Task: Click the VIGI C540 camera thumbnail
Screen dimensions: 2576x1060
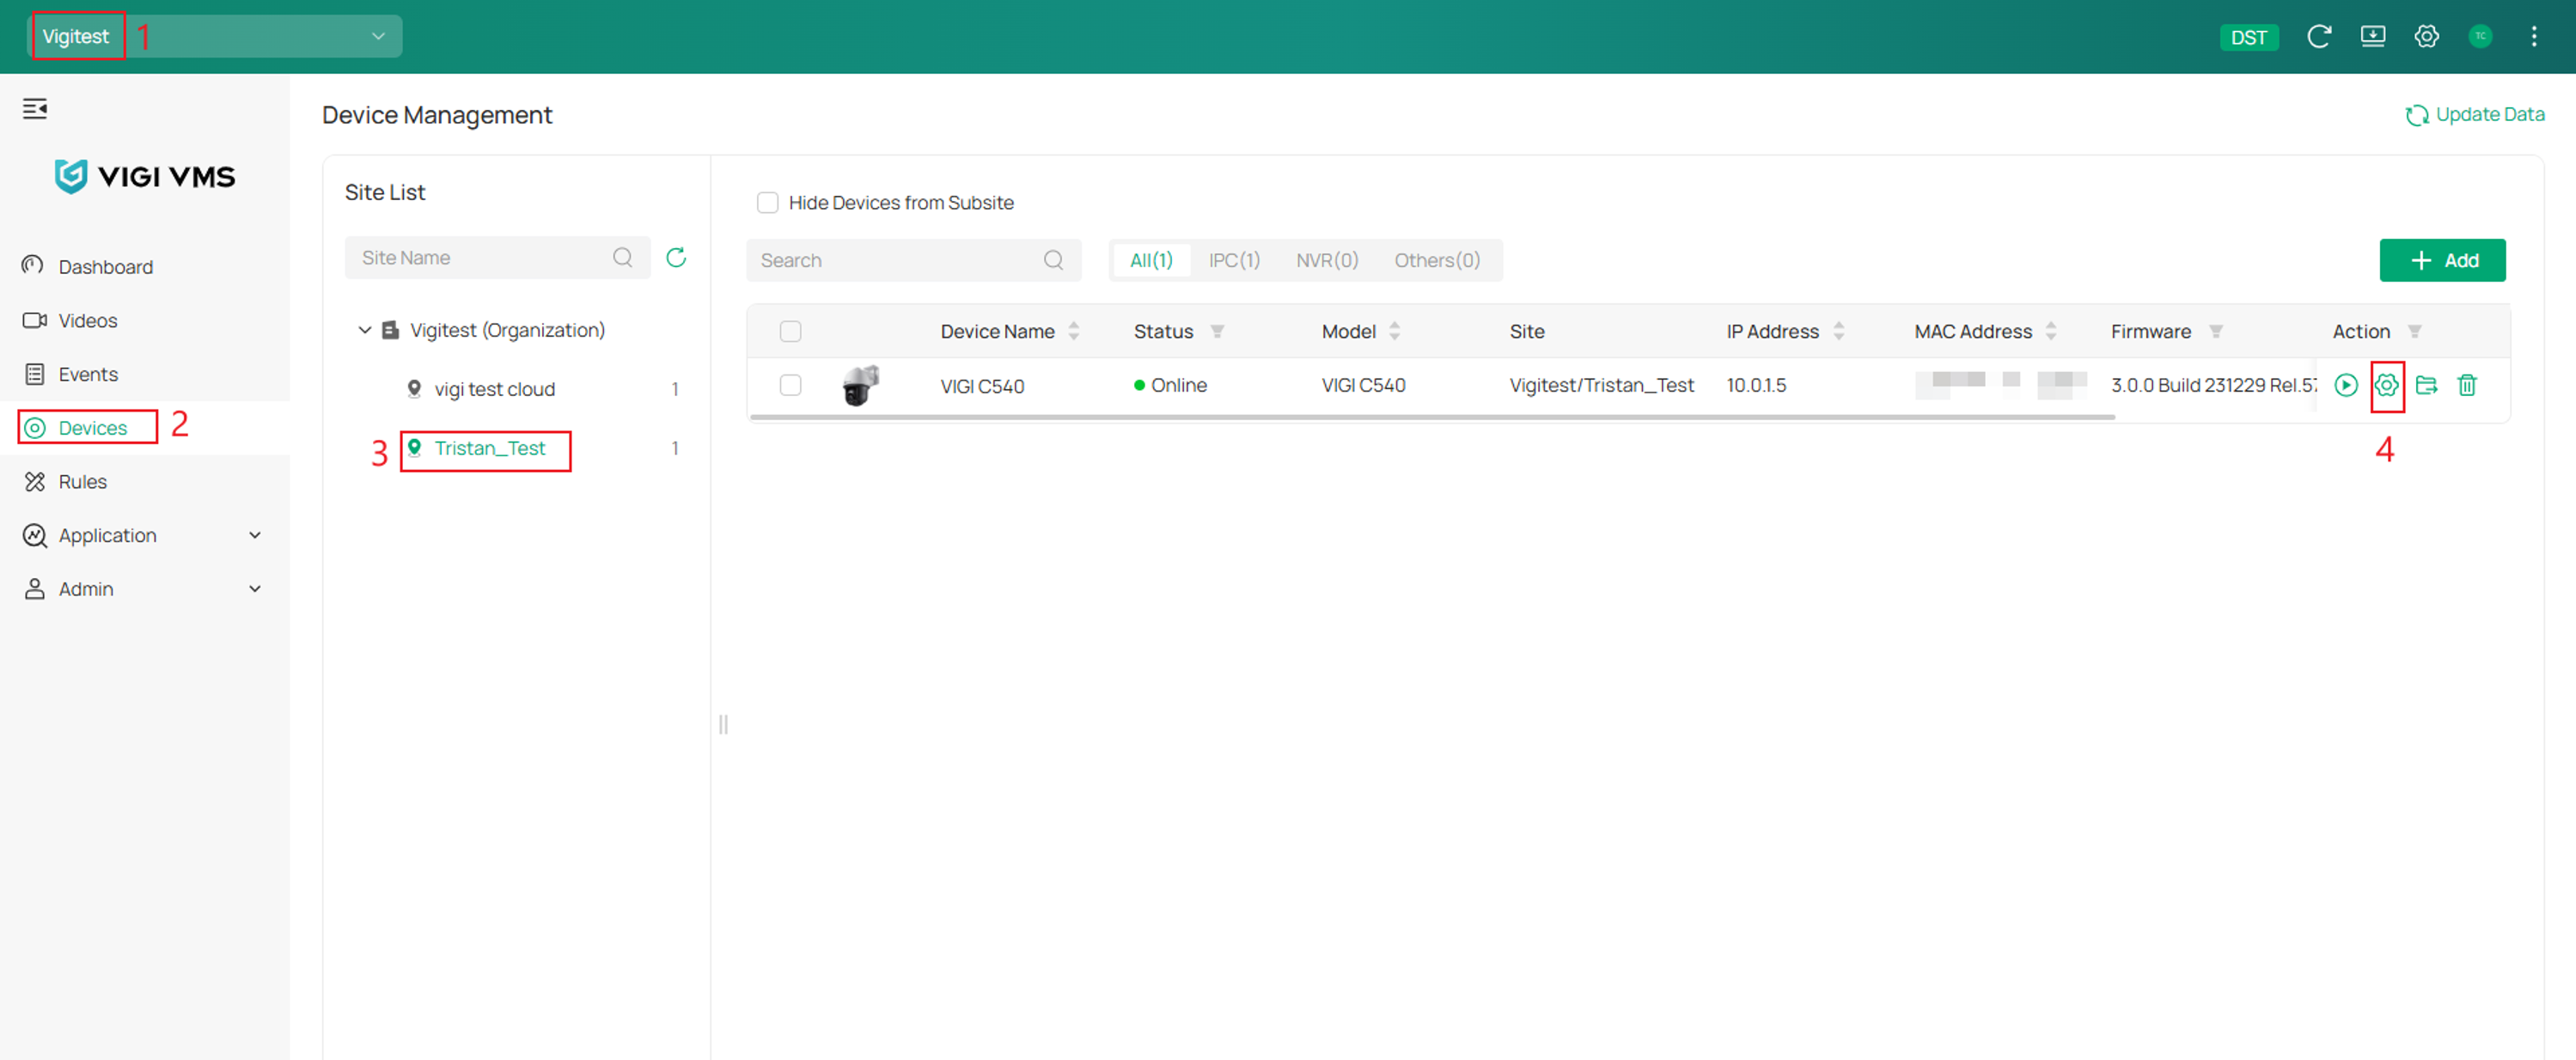Action: coord(860,385)
